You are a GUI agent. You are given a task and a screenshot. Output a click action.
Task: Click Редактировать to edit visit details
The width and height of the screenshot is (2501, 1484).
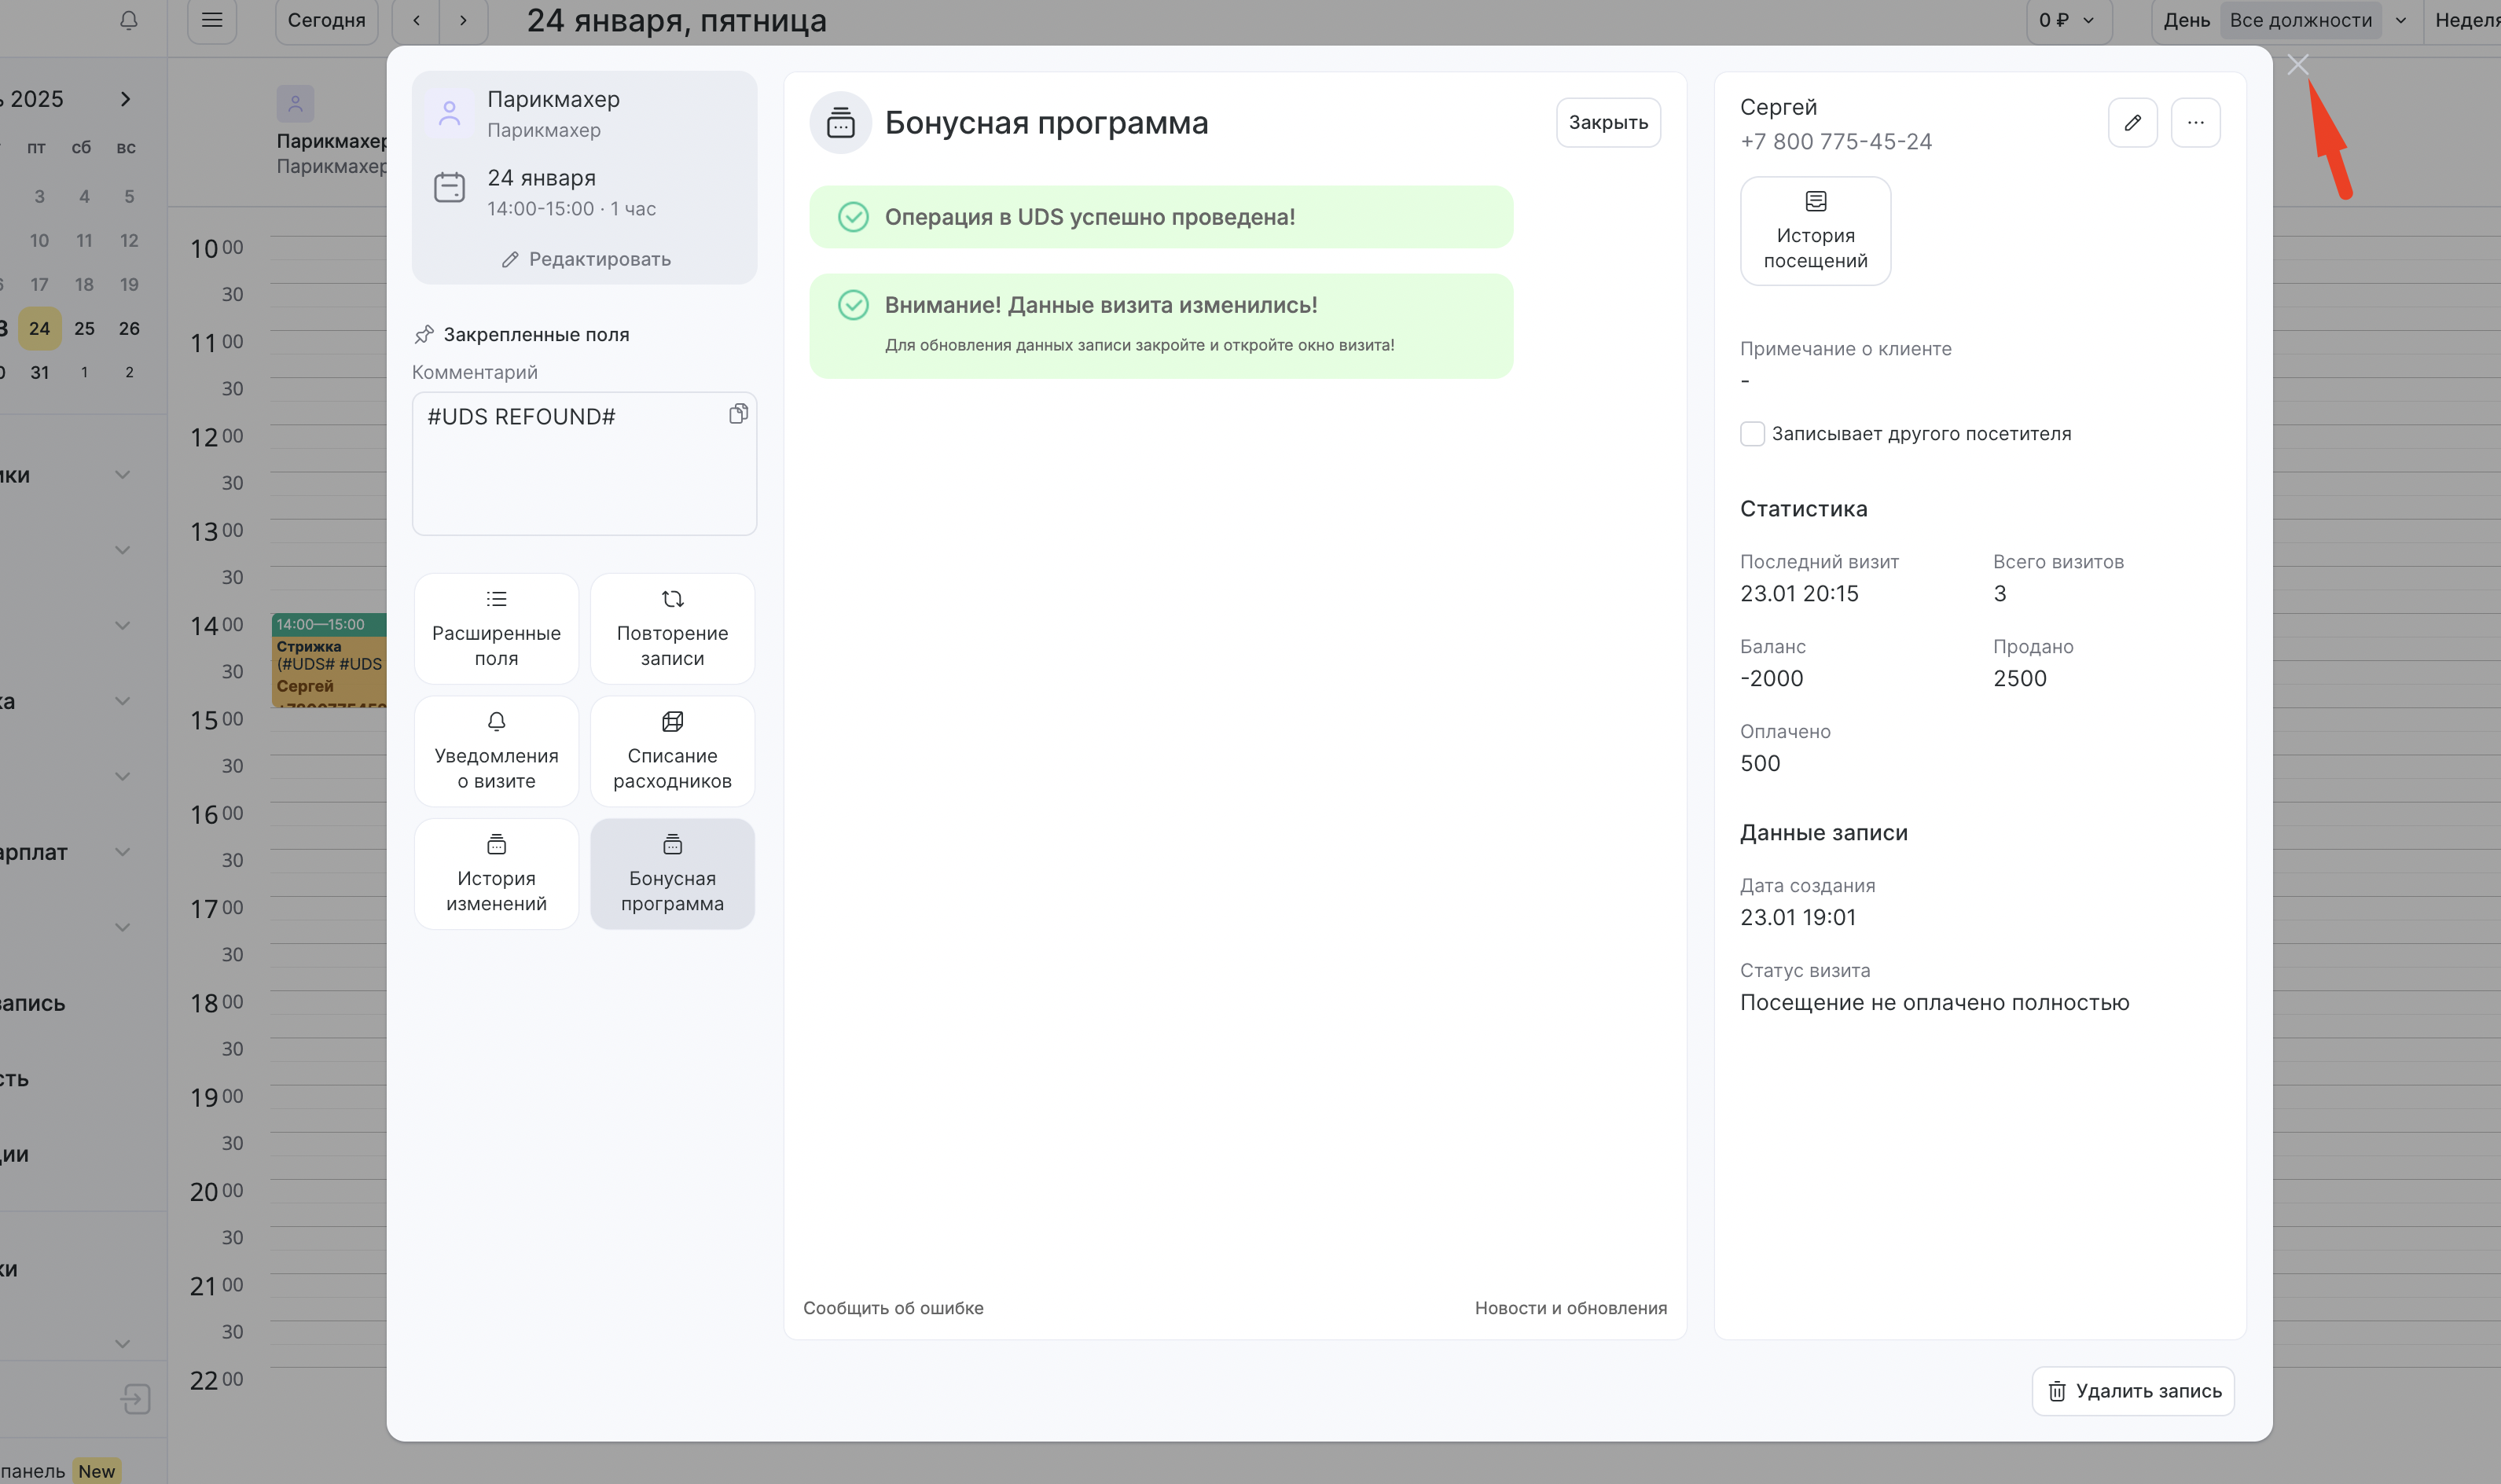tap(585, 259)
